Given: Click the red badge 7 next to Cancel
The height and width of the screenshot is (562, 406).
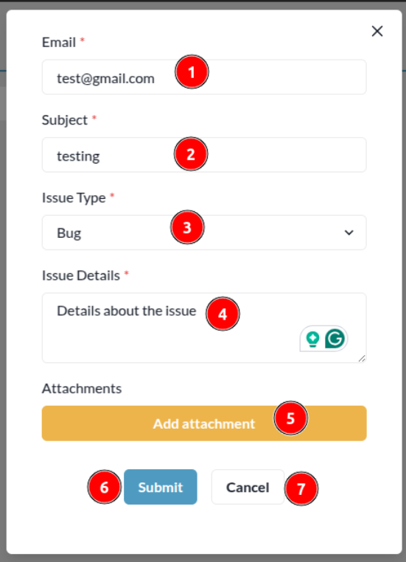Looking at the screenshot, I should [301, 488].
